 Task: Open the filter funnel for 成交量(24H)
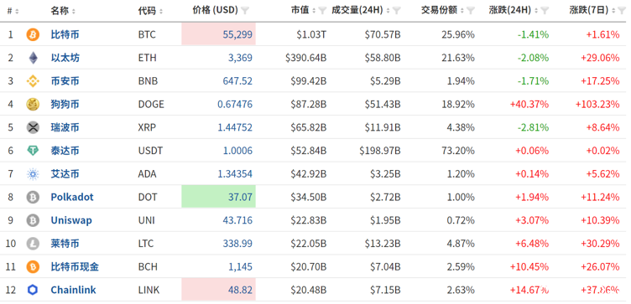coord(397,11)
